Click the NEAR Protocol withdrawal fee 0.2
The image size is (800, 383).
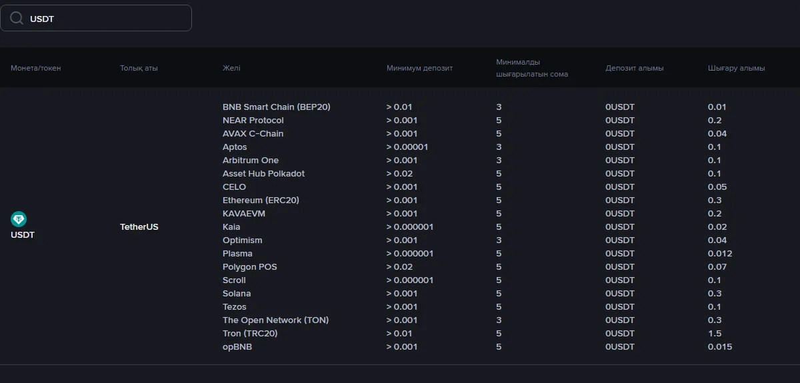coord(715,120)
